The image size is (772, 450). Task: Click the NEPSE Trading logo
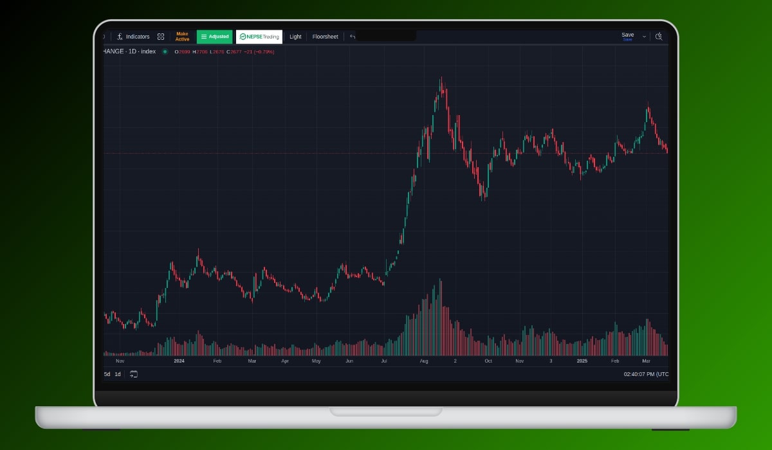(259, 37)
